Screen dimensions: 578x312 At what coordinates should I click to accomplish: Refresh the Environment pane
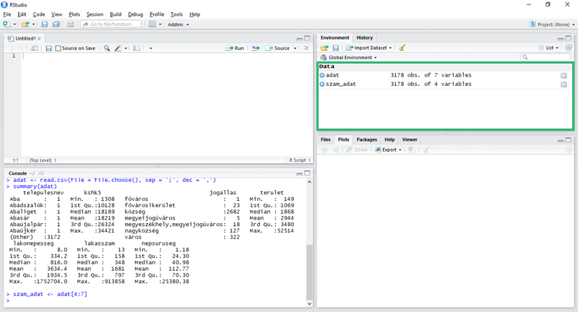(x=569, y=48)
